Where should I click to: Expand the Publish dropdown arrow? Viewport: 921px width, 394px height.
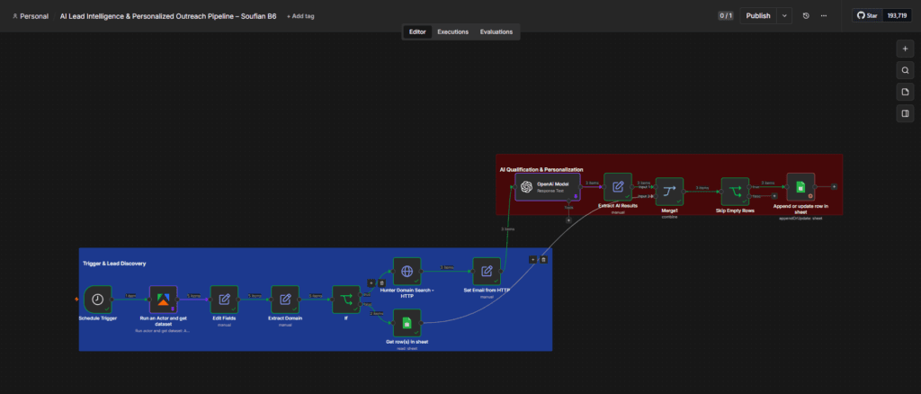784,16
